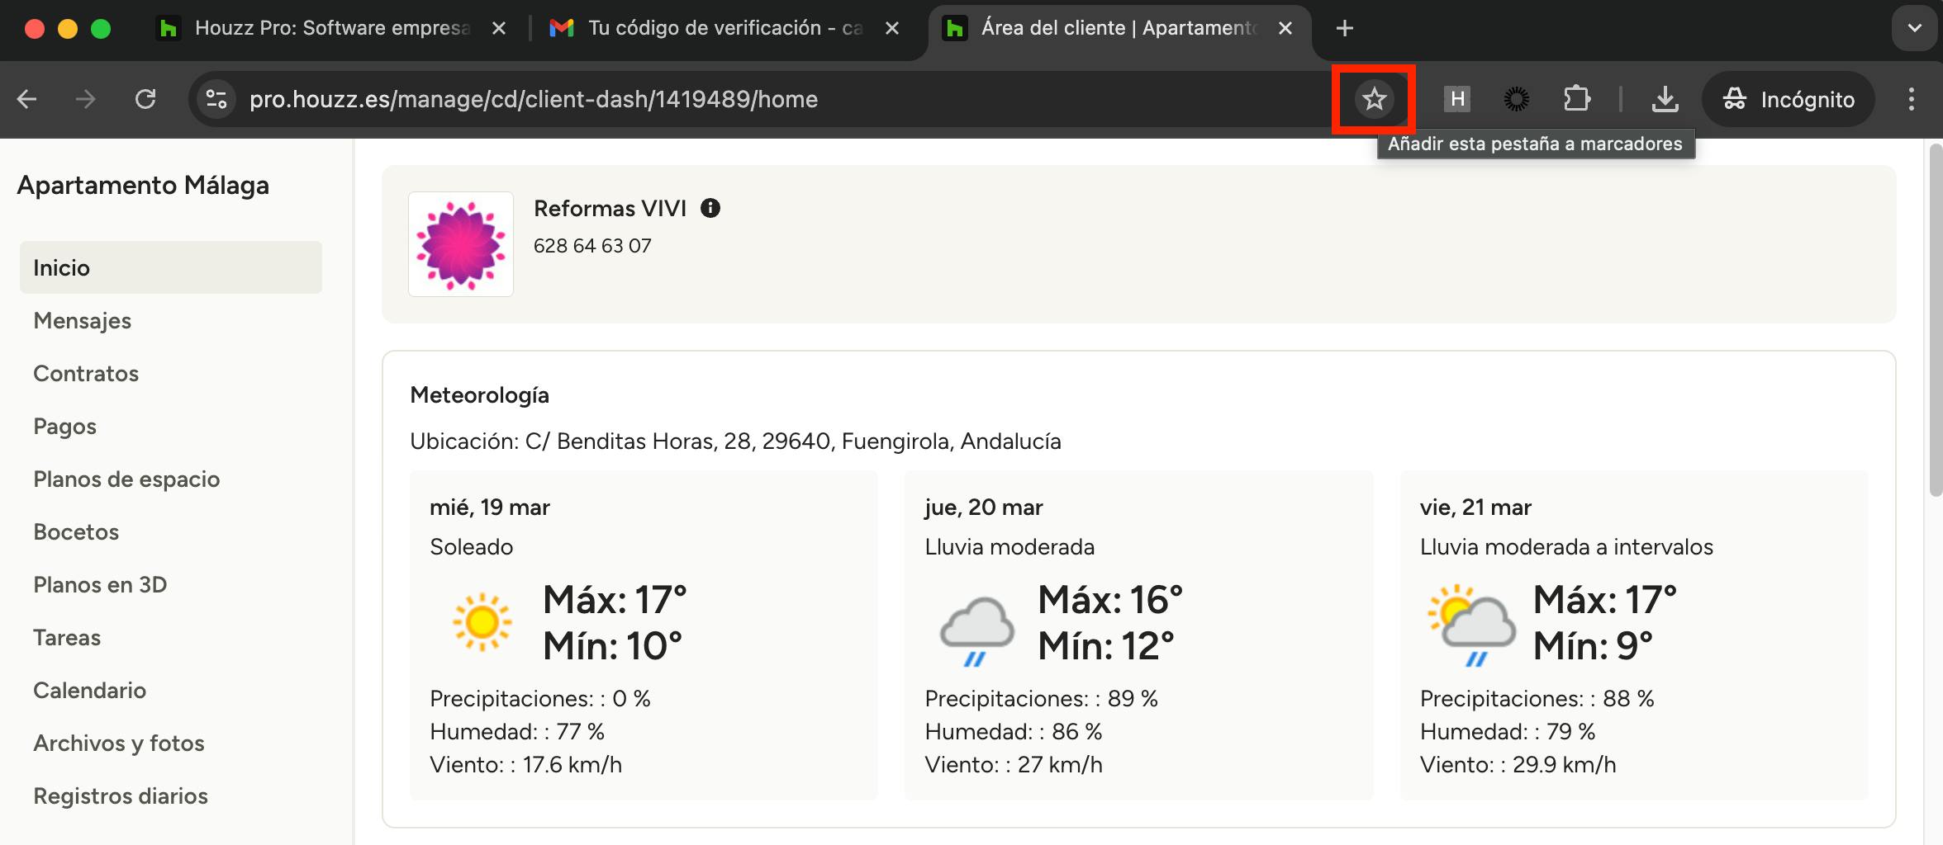This screenshot has height=845, width=1943.
Task: Click the dark sunburst extension icon
Action: pyautogui.click(x=1516, y=99)
